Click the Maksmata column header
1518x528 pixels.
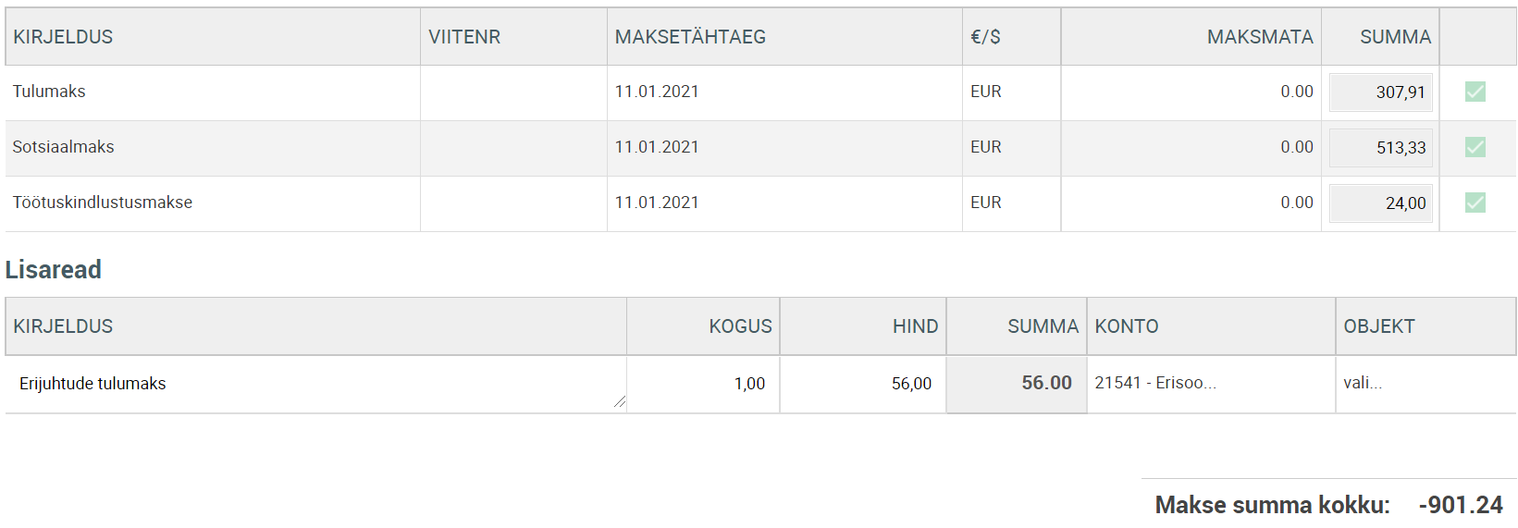1260,37
